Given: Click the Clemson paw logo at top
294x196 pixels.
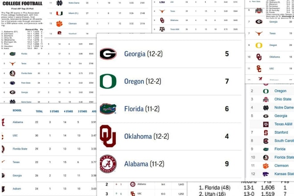Looking at the screenshot, I should coord(59,24).
